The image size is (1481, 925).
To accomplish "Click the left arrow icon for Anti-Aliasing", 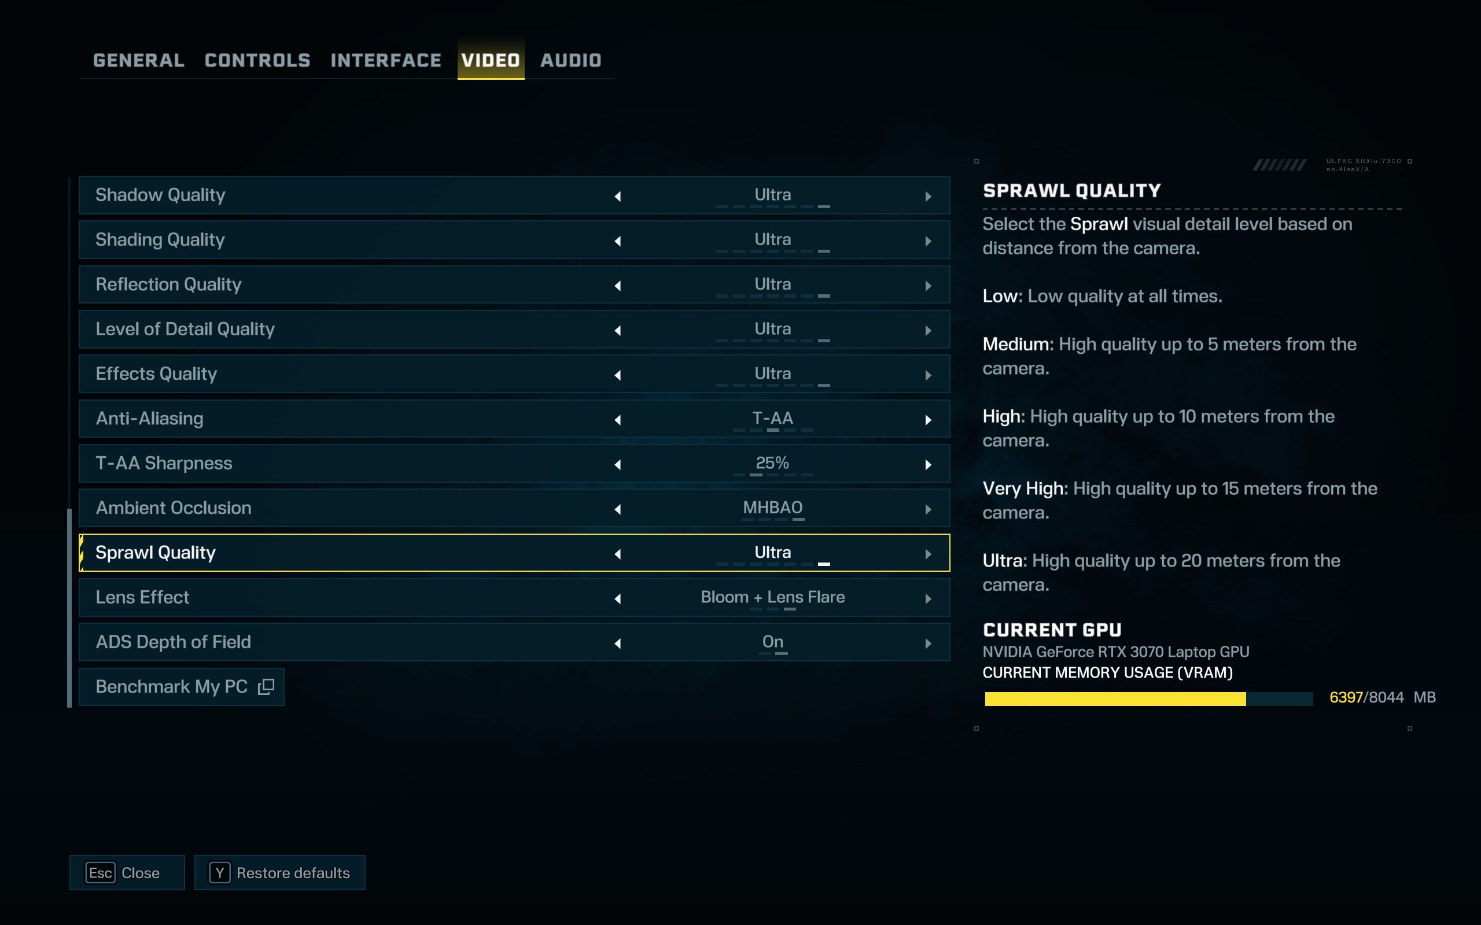I will point(617,418).
